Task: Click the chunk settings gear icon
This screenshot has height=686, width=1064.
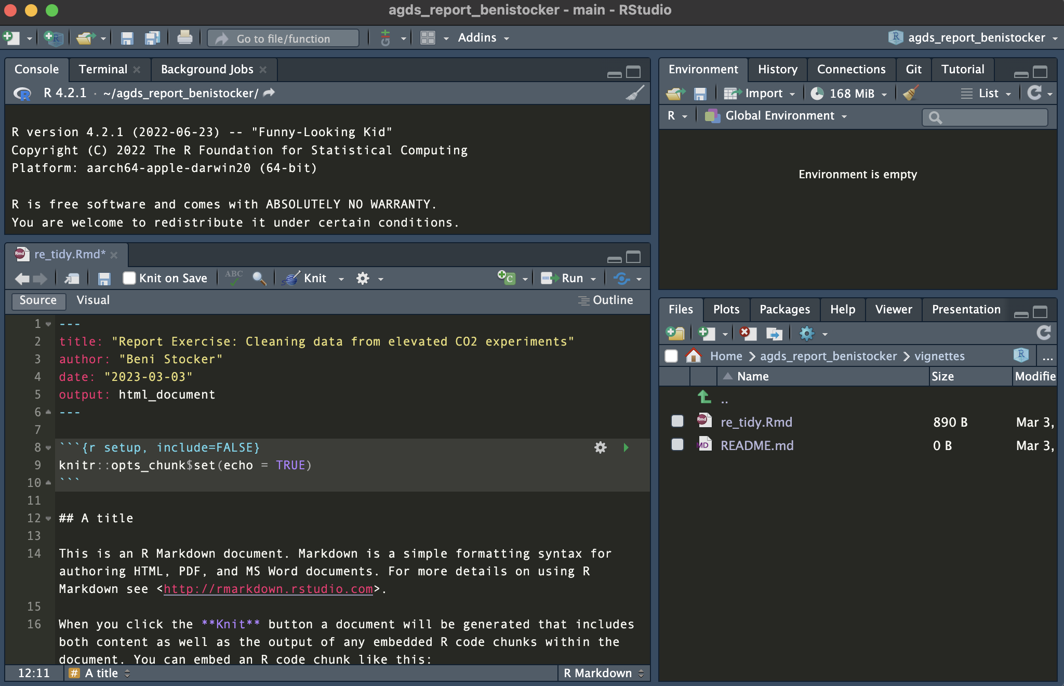Action: (600, 447)
